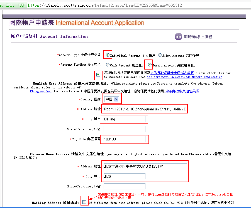The image size is (251, 208).
Task: Click the Chinese Address field 北京市海淀区
Action: [x=145, y=166]
